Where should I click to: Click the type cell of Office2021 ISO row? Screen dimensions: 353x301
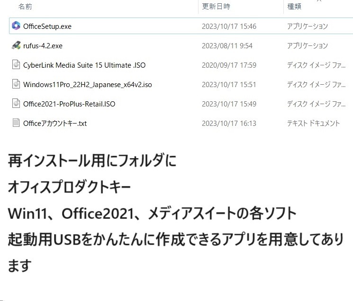point(316,104)
